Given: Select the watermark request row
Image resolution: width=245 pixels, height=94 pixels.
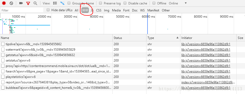Looking at the screenshot, I should pos(123,50).
